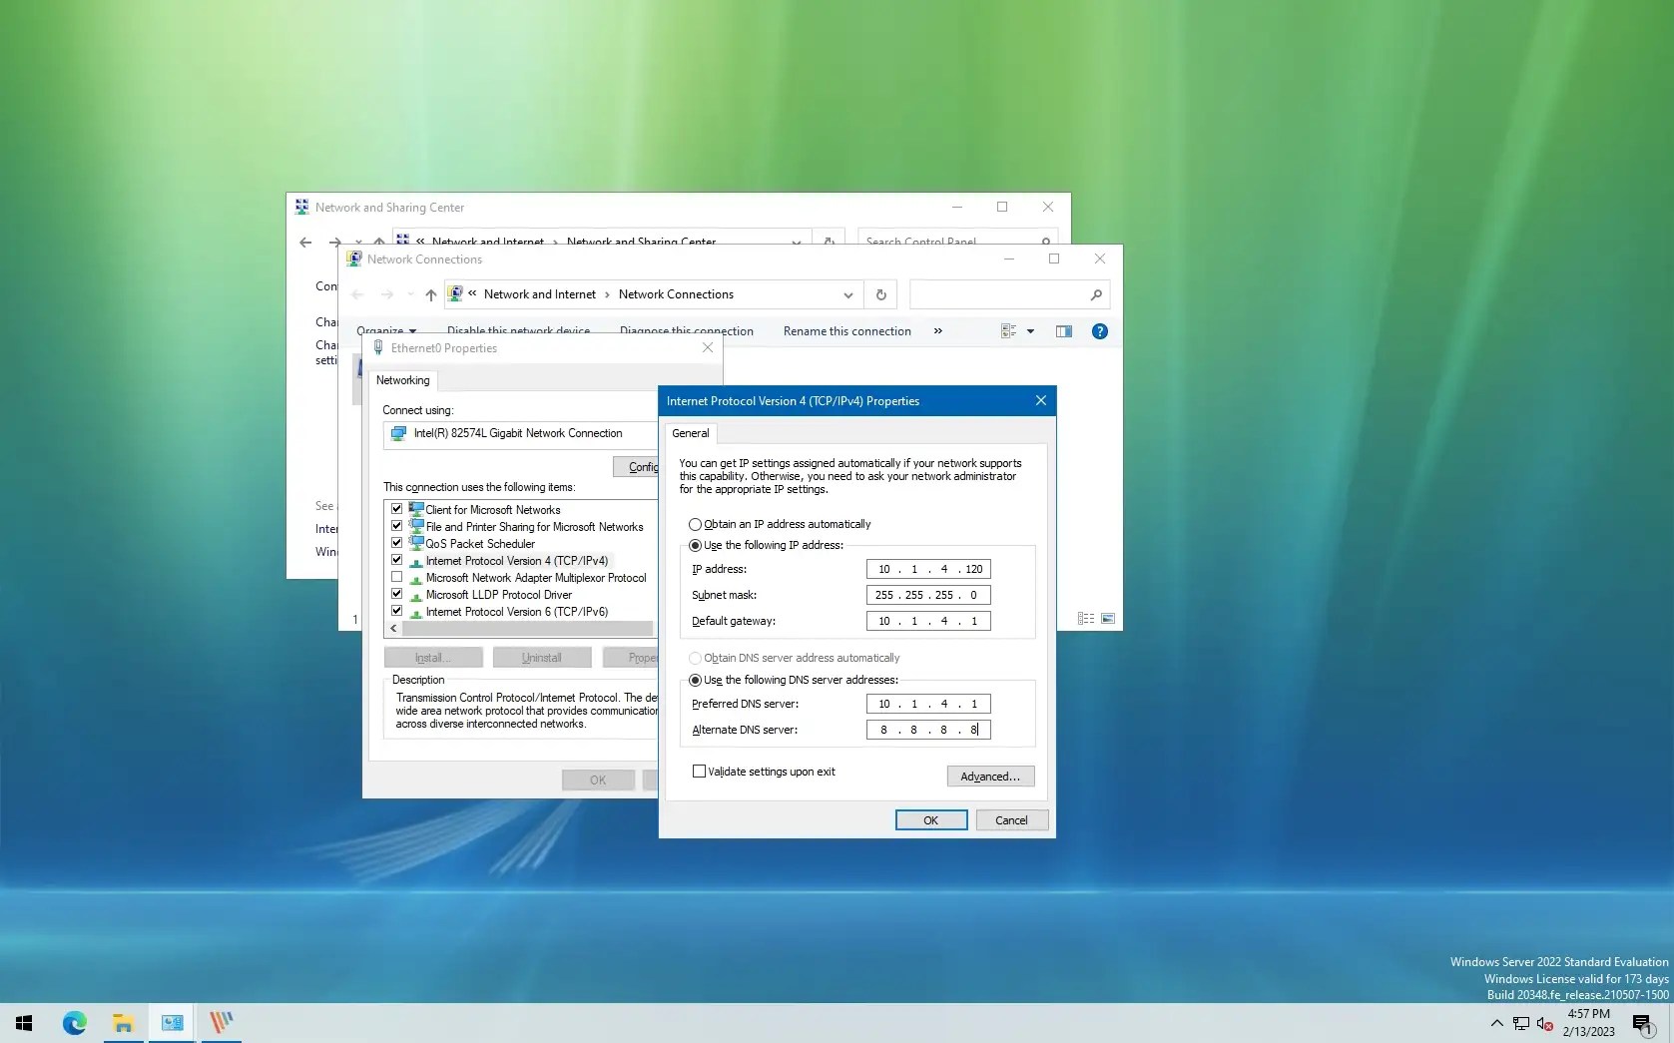
Task: Switch to the Networking tab
Action: [x=402, y=380]
